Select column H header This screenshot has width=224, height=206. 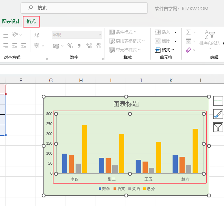point(81,81)
